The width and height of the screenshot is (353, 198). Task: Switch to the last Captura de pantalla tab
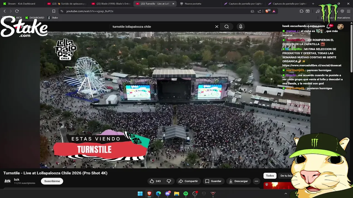(287, 4)
